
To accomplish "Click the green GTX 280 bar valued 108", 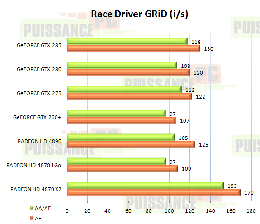I will click(x=122, y=65).
